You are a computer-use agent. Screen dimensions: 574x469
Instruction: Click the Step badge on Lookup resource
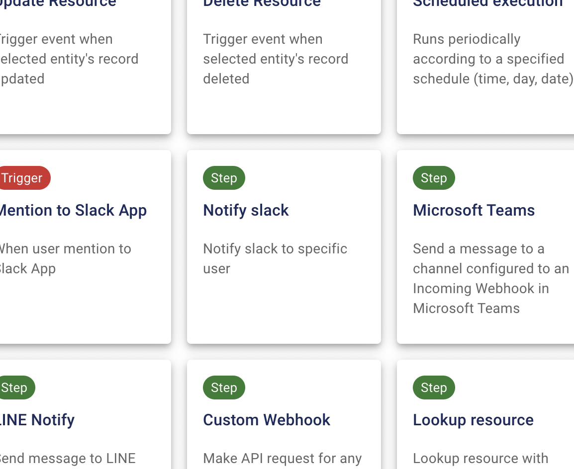point(434,388)
